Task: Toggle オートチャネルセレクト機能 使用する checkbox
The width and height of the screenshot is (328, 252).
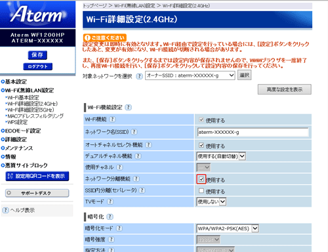Action: coord(201,145)
